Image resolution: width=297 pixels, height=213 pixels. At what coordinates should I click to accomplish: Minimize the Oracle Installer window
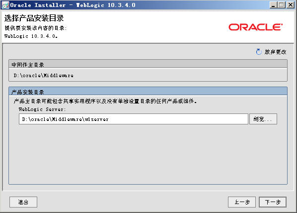(273, 5)
